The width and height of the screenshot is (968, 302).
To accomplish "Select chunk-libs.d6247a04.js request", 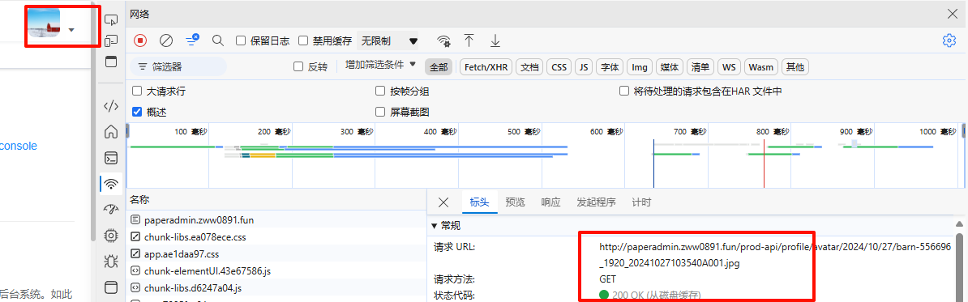I will point(276,287).
